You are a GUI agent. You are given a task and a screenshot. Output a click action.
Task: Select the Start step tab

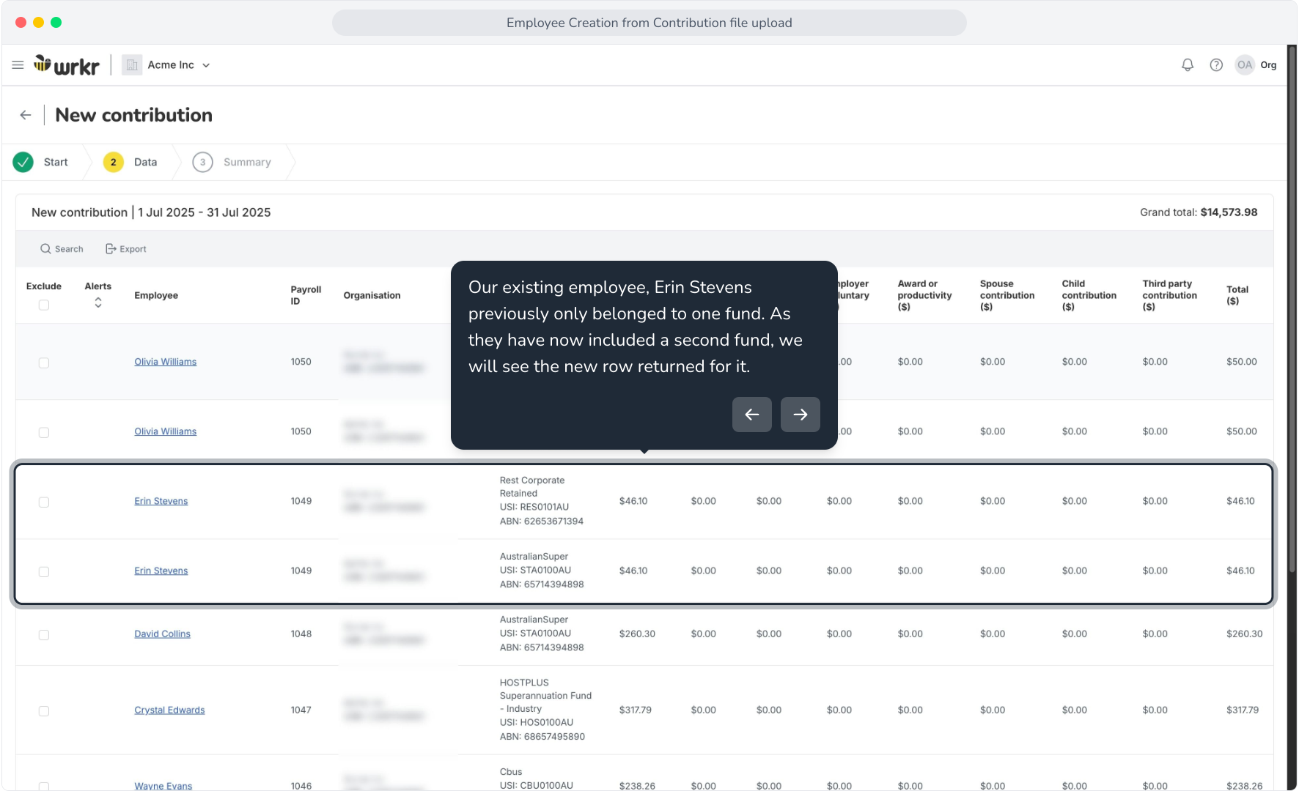point(41,162)
